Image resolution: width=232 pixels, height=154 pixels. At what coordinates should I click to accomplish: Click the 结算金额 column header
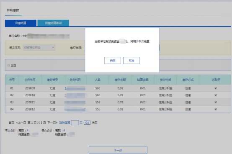pos(143,80)
